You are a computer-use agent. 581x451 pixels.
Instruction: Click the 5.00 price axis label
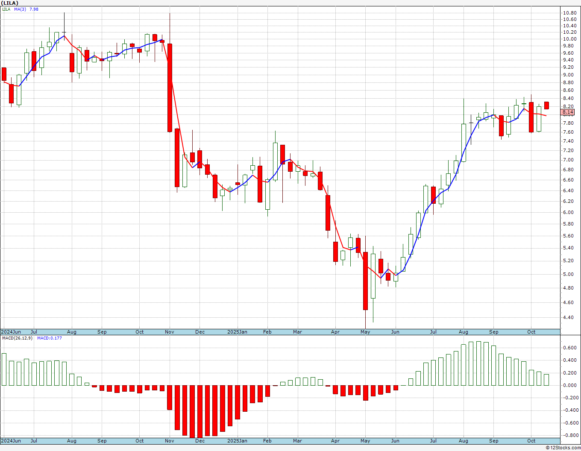pos(568,274)
